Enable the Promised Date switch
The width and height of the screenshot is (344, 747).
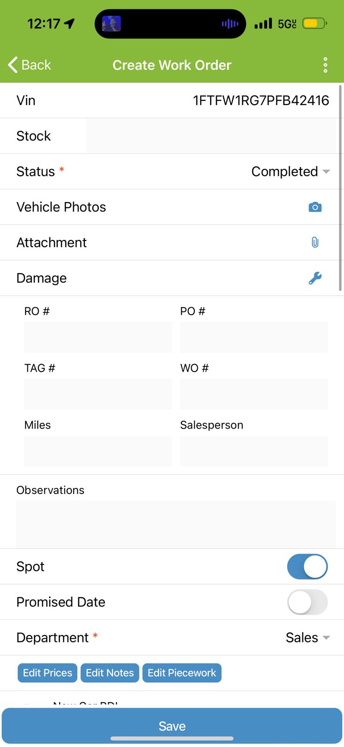pos(307,602)
